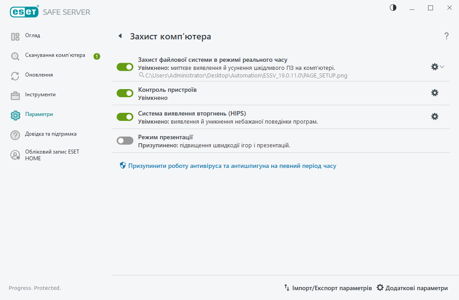The image size is (459, 300).
Task: Go to Сканування комп'ютера section
Action: (x=55, y=55)
